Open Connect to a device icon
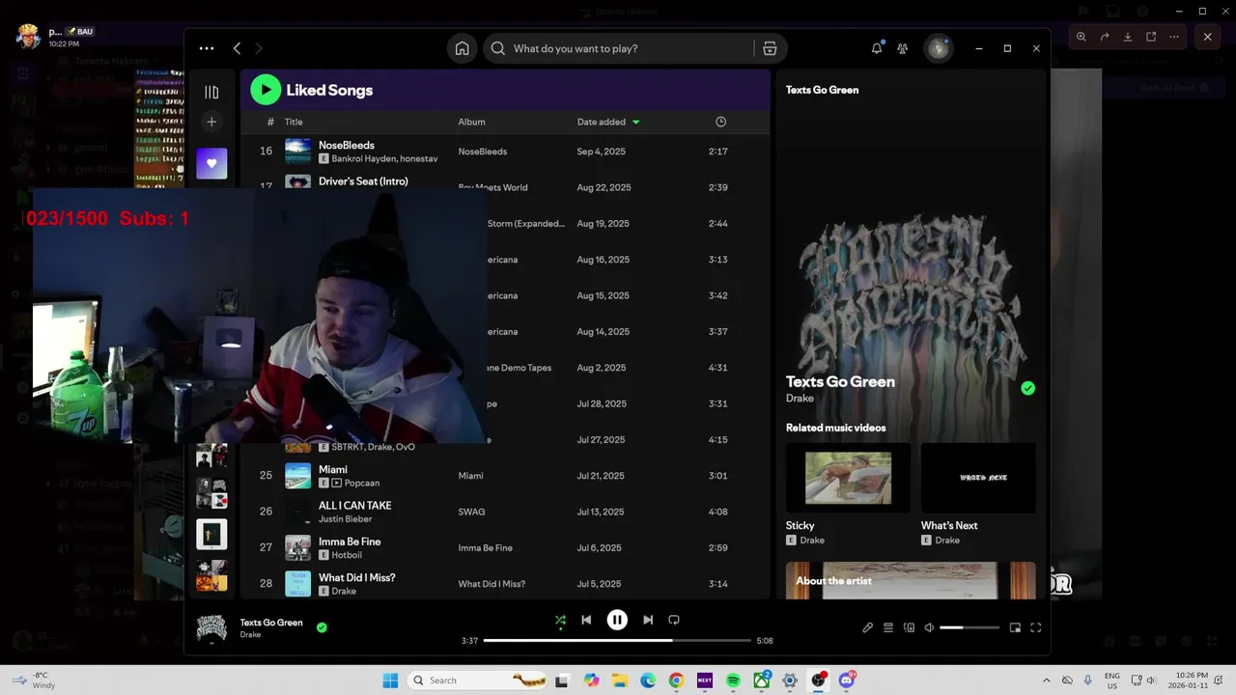Image resolution: width=1236 pixels, height=695 pixels. coord(909,627)
